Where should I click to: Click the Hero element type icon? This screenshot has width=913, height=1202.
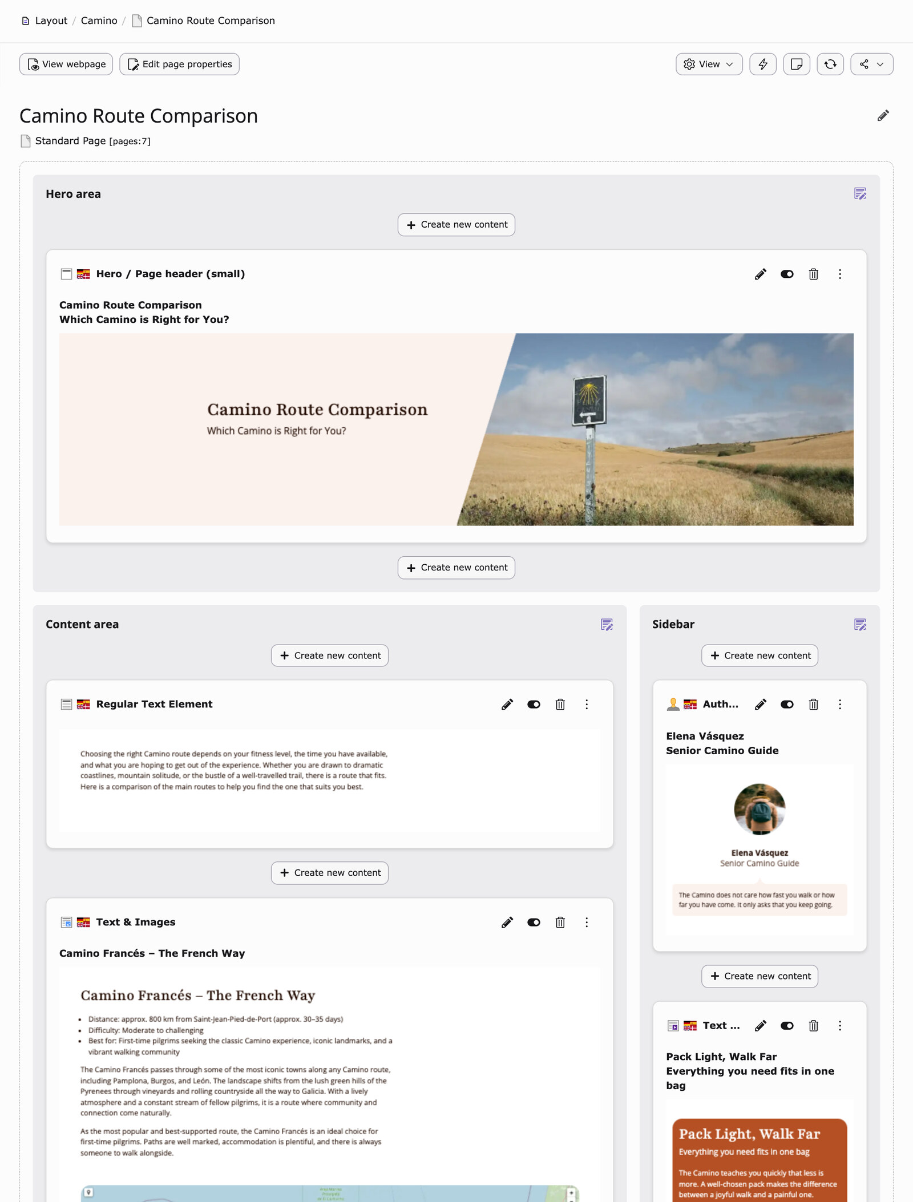66,274
